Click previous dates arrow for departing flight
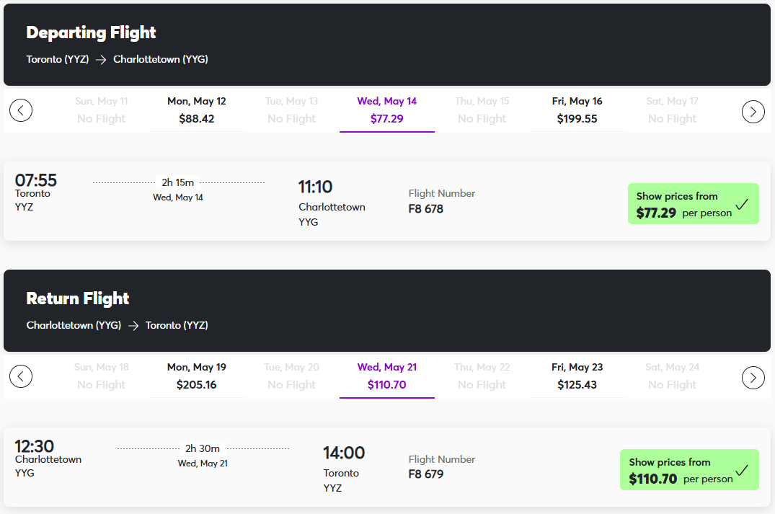775x514 pixels. [21, 110]
